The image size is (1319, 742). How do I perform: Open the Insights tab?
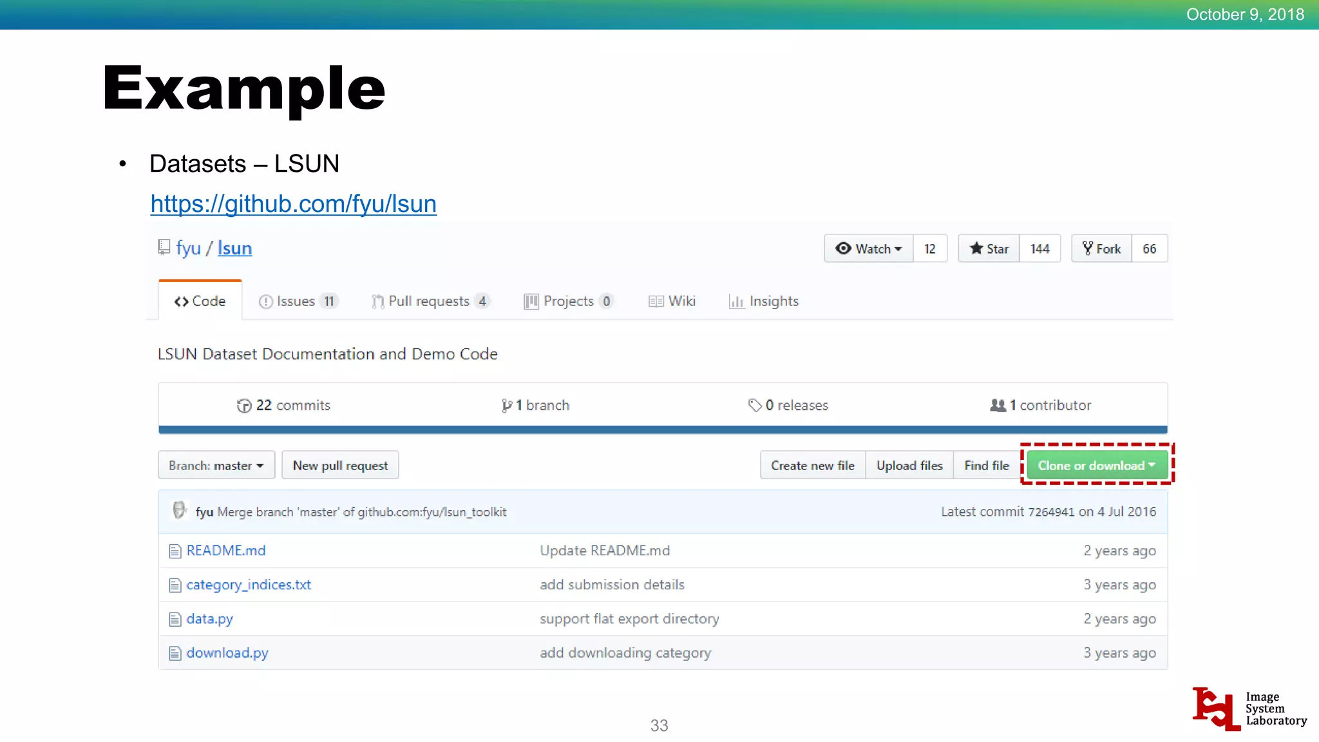click(x=763, y=301)
